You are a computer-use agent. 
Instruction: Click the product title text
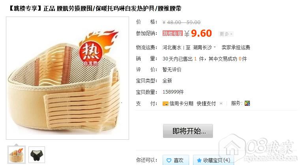tap(95, 8)
